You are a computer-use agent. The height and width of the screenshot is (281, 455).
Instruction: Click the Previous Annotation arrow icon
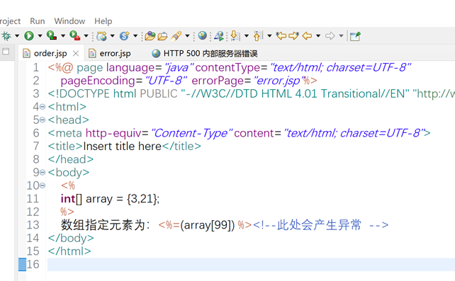point(258,36)
